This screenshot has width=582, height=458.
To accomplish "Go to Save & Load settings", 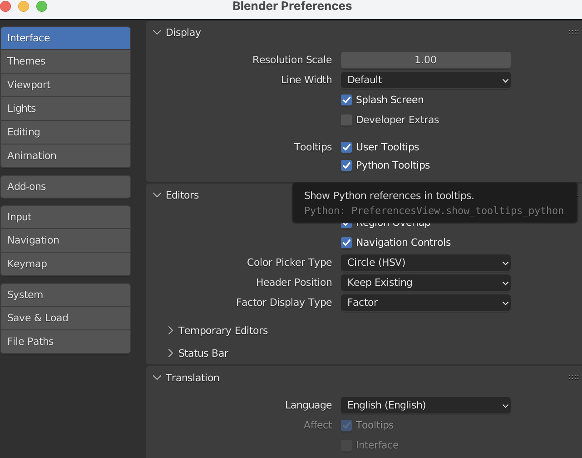I will 65,318.
